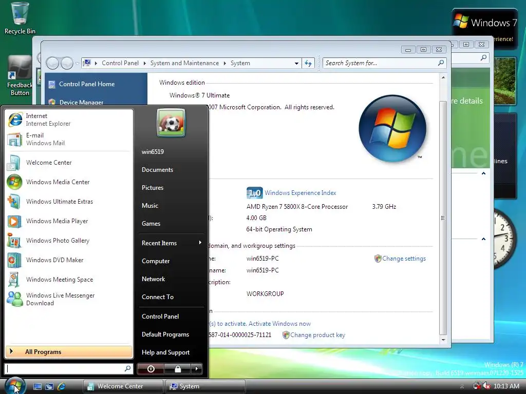Collapse upper section chevron in Welcome Center
The width and height of the screenshot is (526, 394).
pyautogui.click(x=483, y=173)
